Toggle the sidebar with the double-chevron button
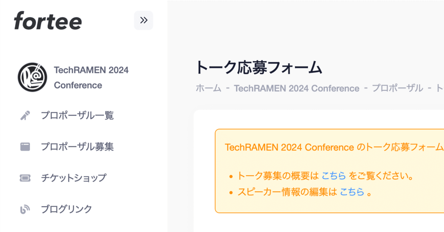Viewport: 444px width, 232px height. point(144,20)
